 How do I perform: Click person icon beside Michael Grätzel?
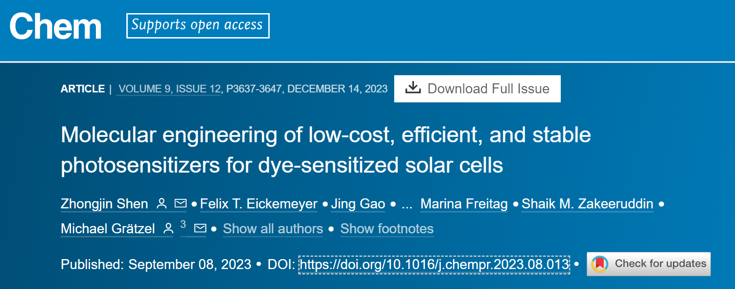point(168,228)
